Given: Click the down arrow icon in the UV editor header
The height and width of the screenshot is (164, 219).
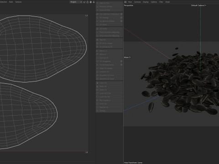Looking at the screenshot, I should [94, 2].
